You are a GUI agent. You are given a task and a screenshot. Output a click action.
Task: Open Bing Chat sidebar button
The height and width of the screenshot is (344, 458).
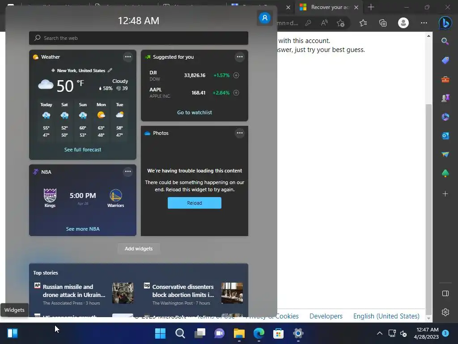pyautogui.click(x=445, y=23)
